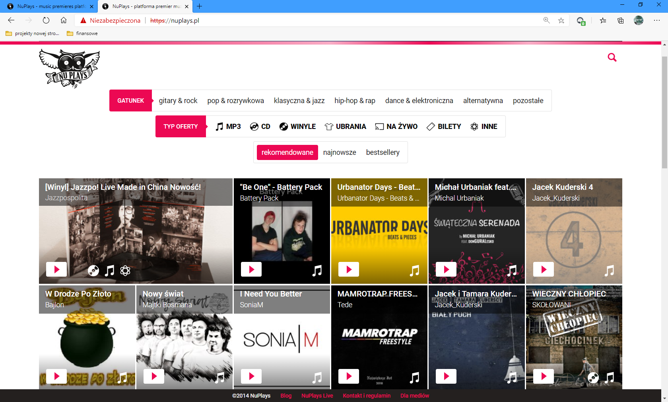Play the WIECZNY CHŁOPIEC preview
The width and height of the screenshot is (668, 402).
pos(544,376)
